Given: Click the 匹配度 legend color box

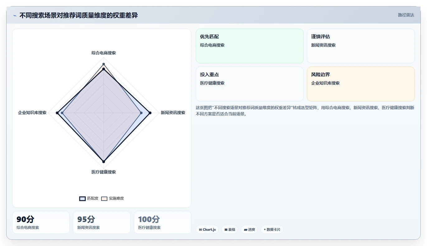Looking at the screenshot, I should pos(82,198).
